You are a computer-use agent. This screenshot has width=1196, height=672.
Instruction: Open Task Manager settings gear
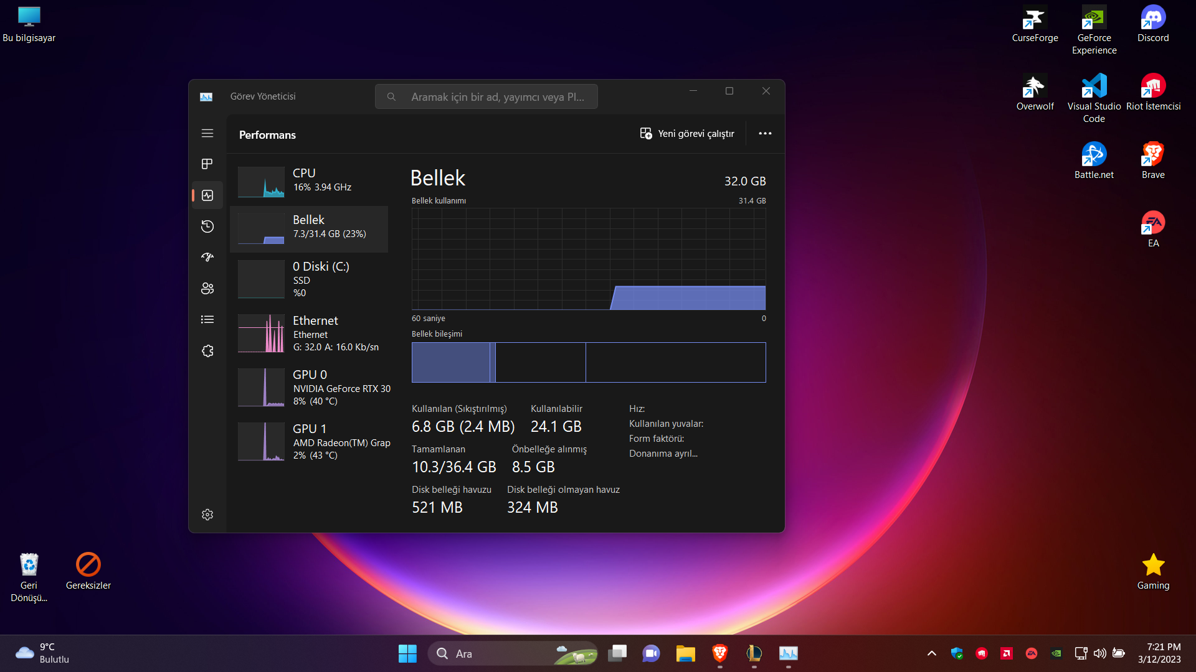(x=207, y=515)
